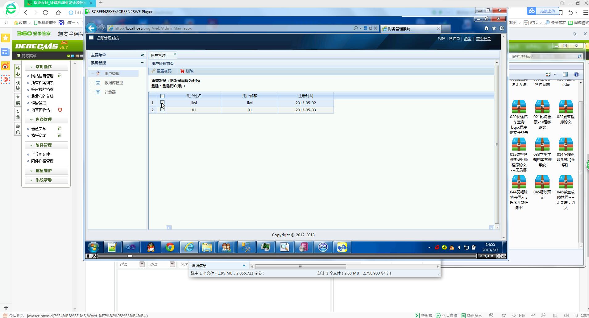This screenshot has height=318, width=589.
Task: Select the 模块 vertical tab in DedeCMS
Action: click(18, 85)
